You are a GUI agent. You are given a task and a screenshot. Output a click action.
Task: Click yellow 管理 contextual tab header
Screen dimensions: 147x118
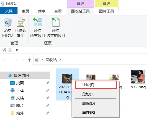tap(106, 4)
